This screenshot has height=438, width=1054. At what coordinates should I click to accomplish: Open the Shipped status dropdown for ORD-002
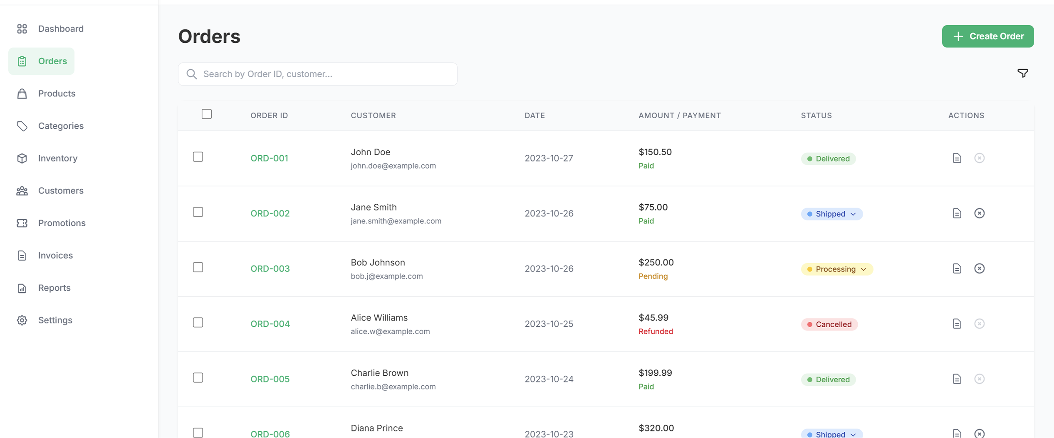click(832, 214)
